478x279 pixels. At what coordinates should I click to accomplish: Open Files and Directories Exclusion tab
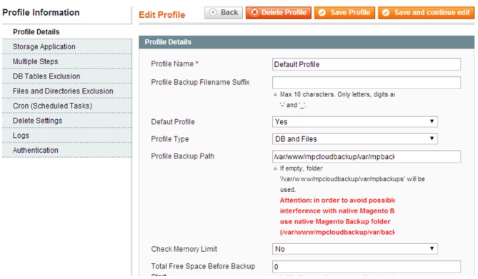67,91
